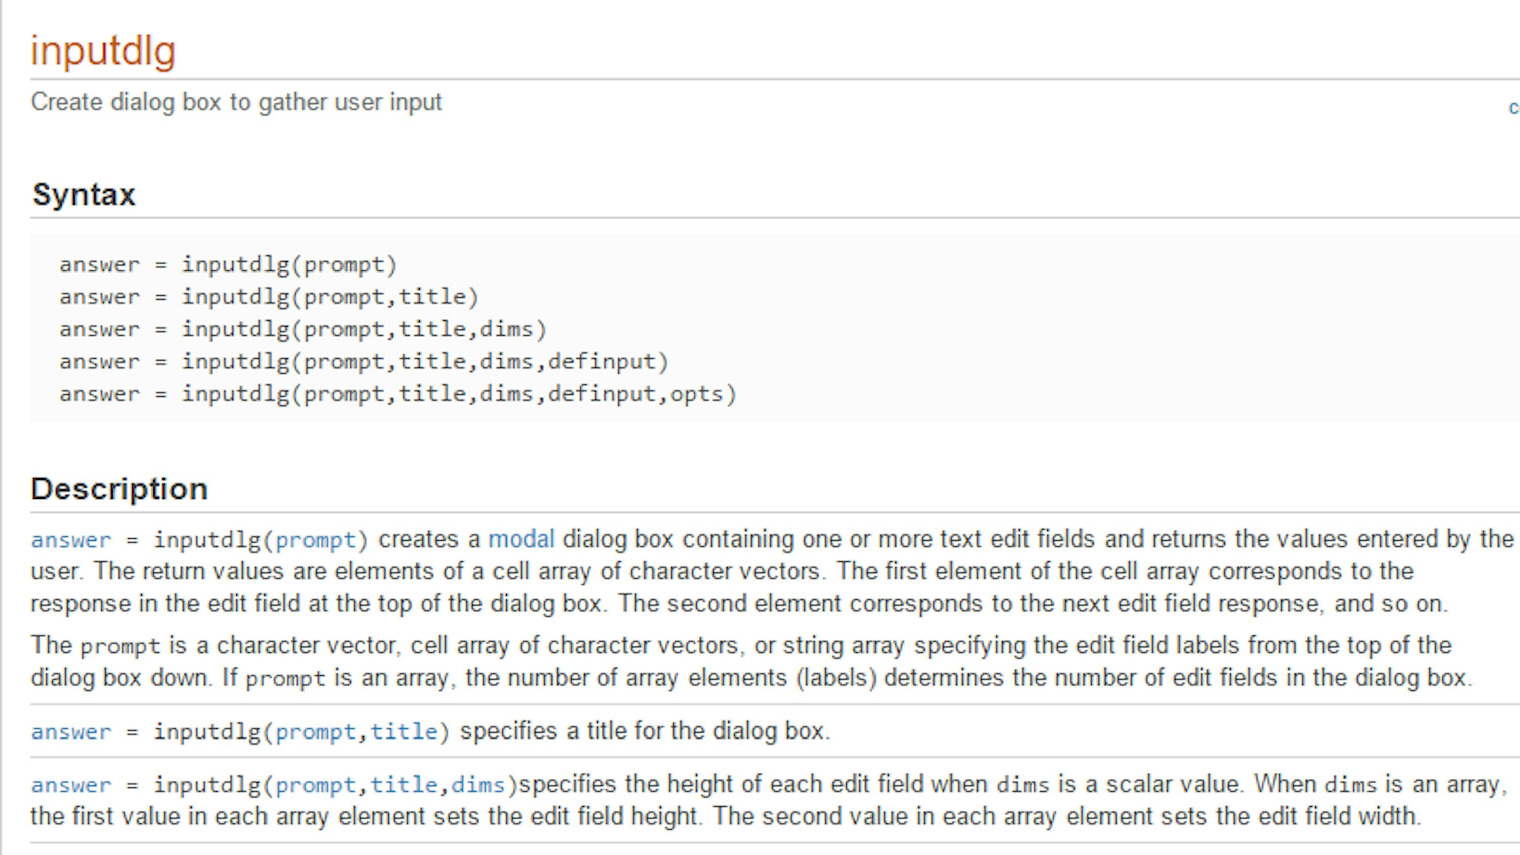Click 'title' link in the dims description row
1520x855 pixels.
tap(404, 786)
